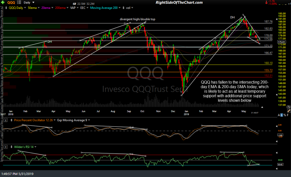Click the resize arrows beside Price Percent Oscillator
The width and height of the screenshot is (291, 177).
pyautogui.click(x=11, y=120)
